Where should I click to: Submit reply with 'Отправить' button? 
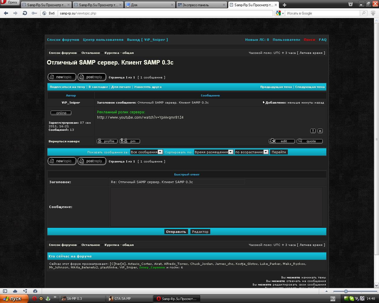(176, 232)
